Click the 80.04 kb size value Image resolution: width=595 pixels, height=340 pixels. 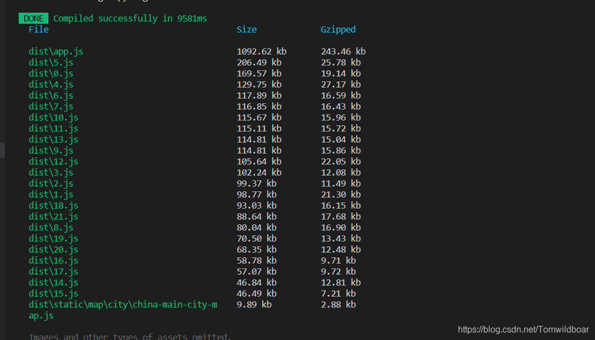point(256,227)
